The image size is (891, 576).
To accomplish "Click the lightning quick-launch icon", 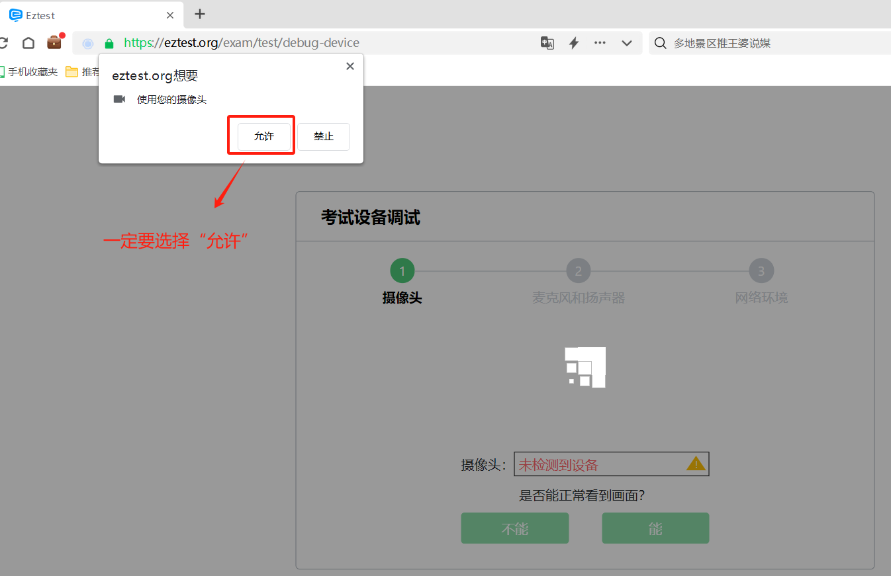I will (x=573, y=42).
